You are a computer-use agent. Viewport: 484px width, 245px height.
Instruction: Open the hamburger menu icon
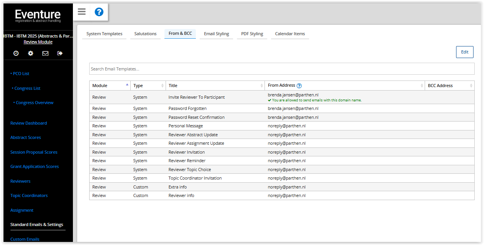[x=81, y=12]
